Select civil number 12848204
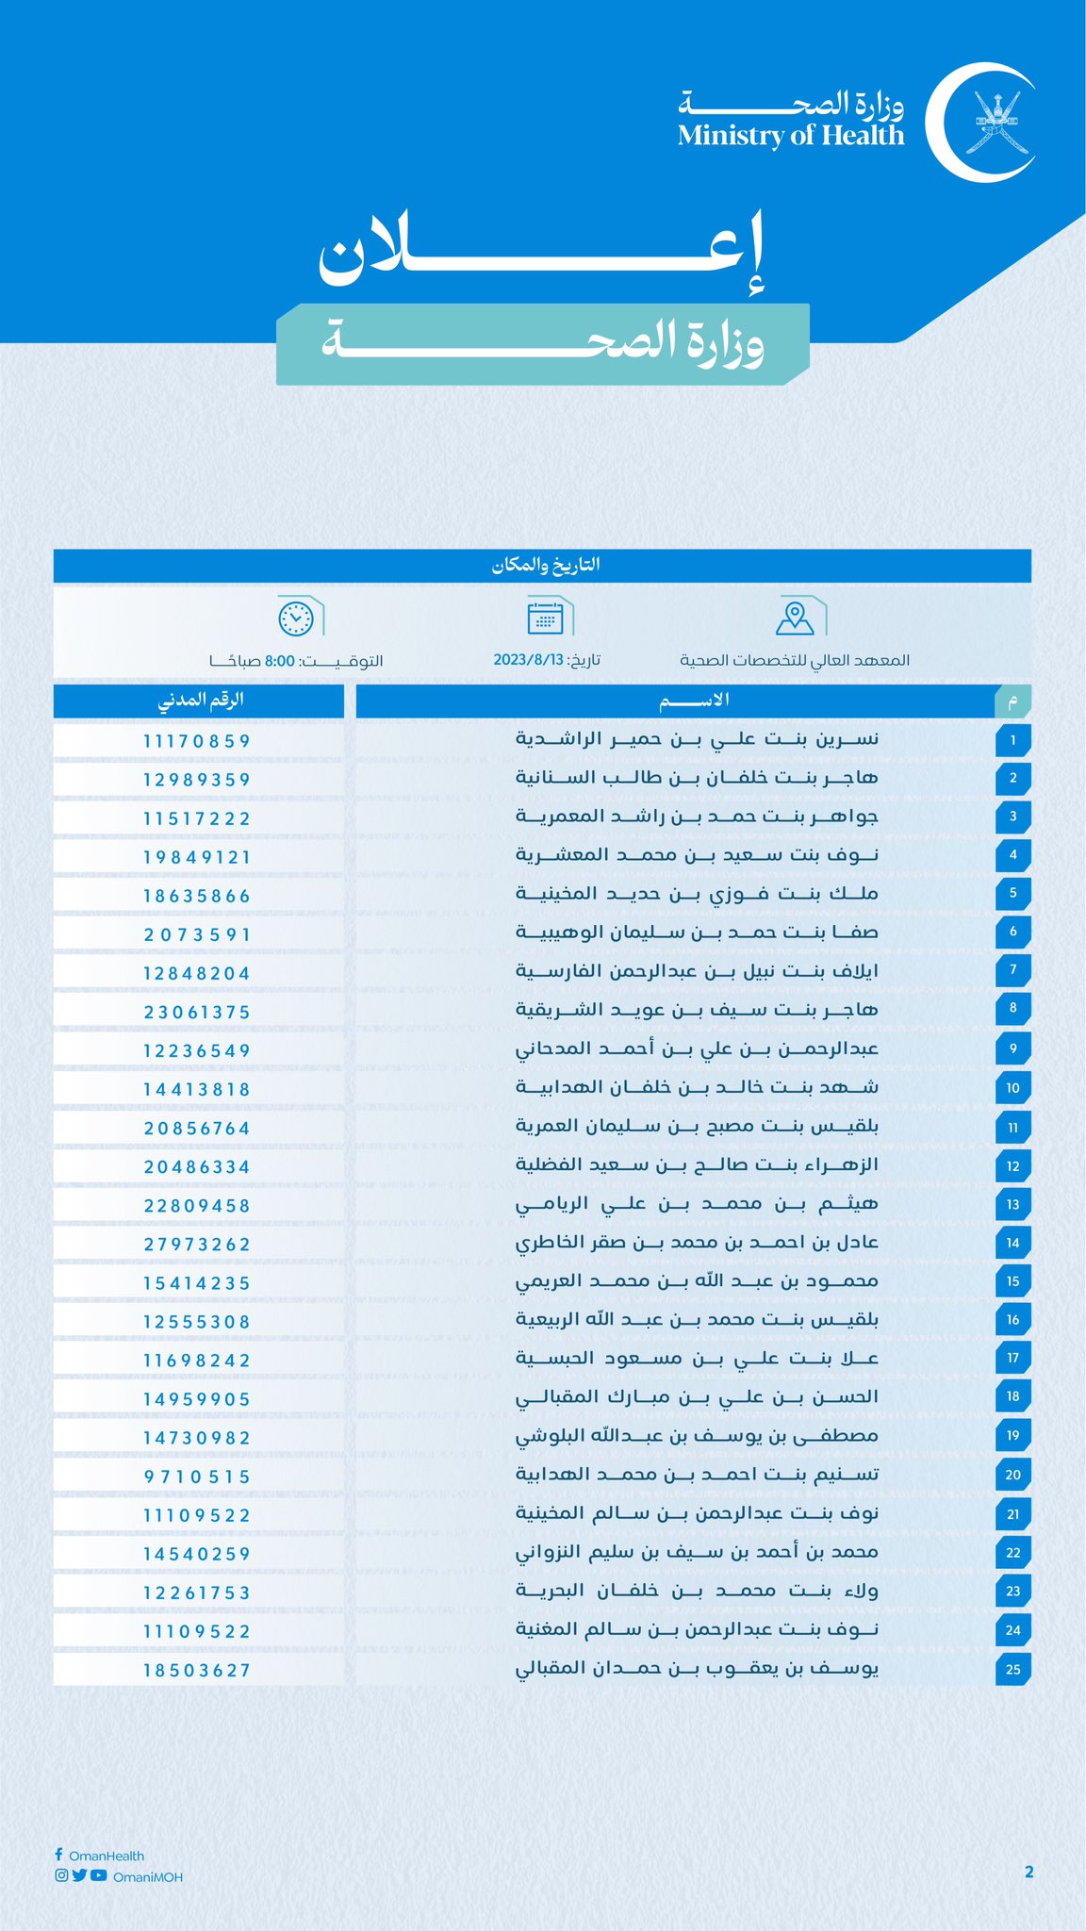The width and height of the screenshot is (1086, 1931). [x=198, y=973]
